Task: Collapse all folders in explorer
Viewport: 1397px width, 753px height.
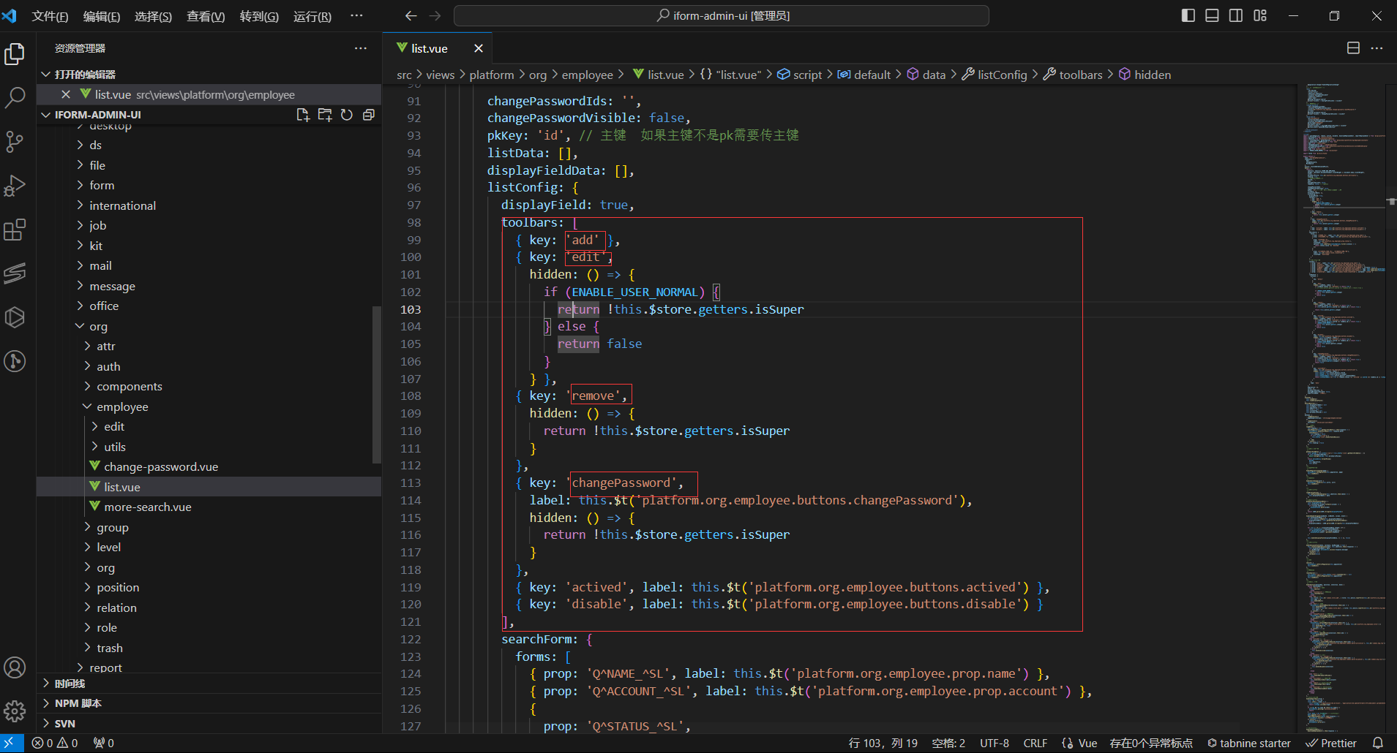Action: pyautogui.click(x=369, y=115)
